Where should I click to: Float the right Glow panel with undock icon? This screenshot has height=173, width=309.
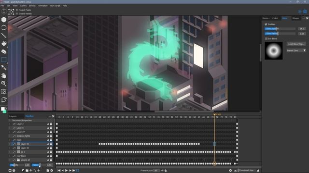pos(307,18)
